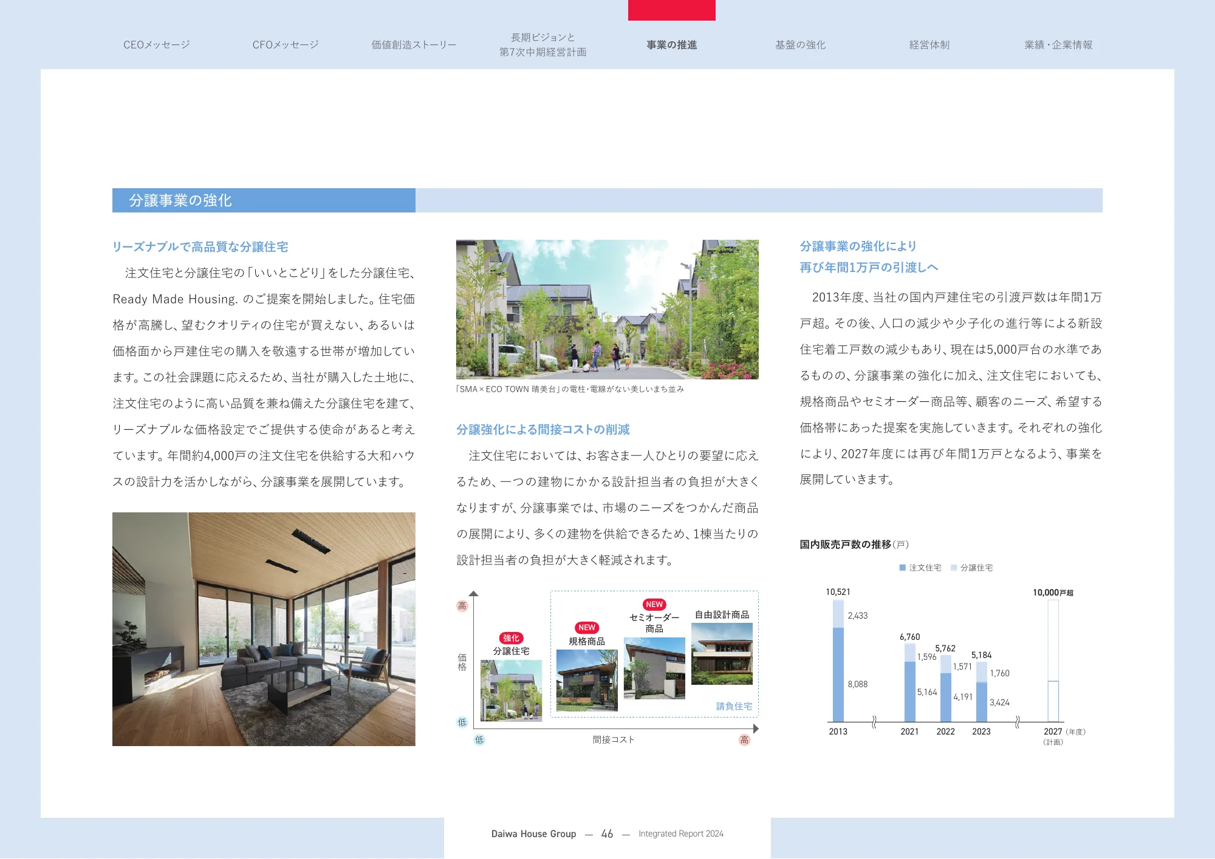Image resolution: width=1215 pixels, height=859 pixels.
Task: Click the 4,191 value label
Action: [x=963, y=697]
